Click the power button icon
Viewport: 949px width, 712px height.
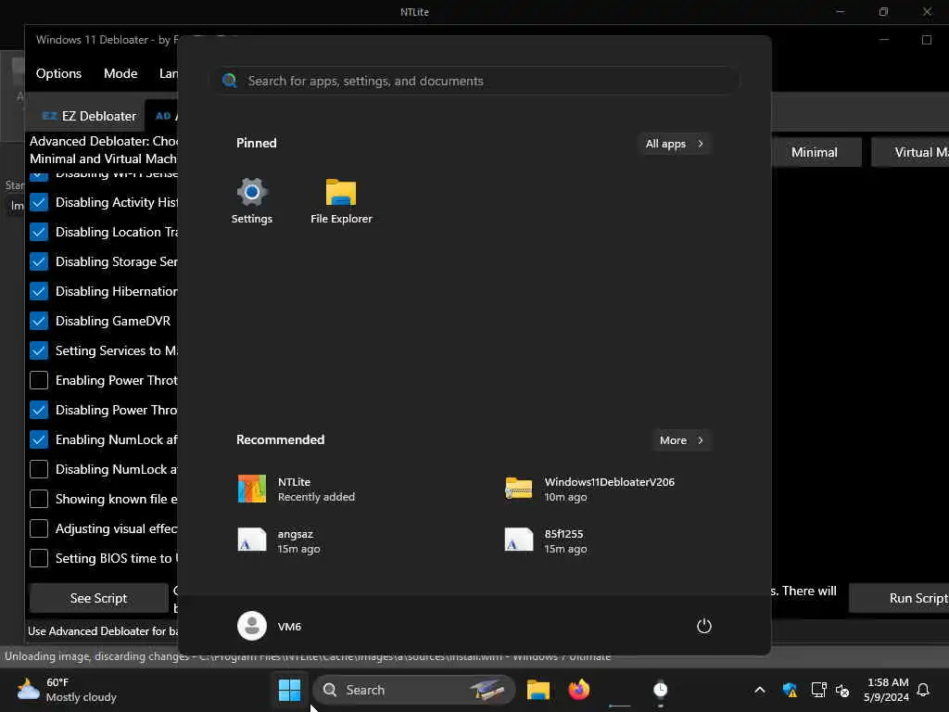[704, 626]
